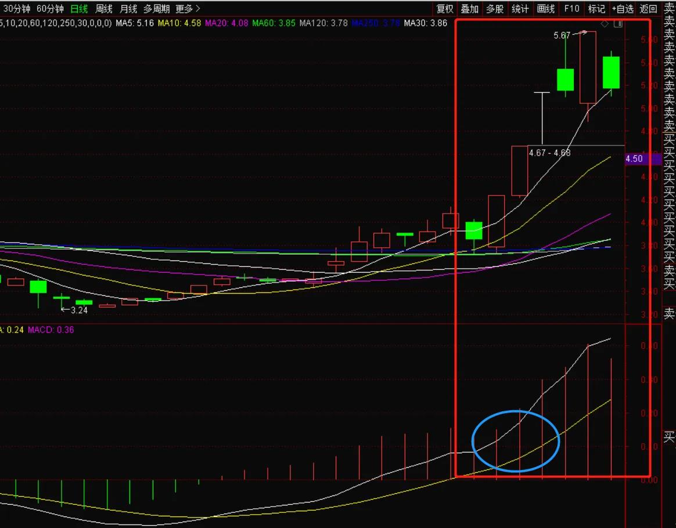
Task: Click the lone 买 marker beside the MACD panel
Action: click(x=668, y=437)
